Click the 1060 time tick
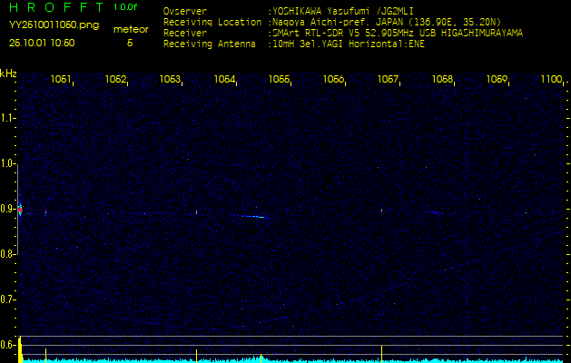Viewport: 571px width, 363px height. (x=333, y=80)
